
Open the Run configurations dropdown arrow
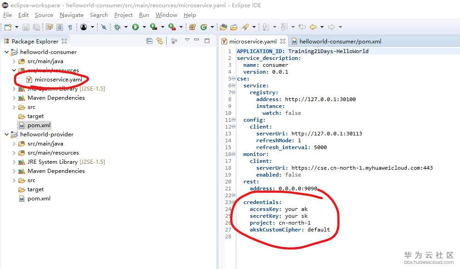click(144, 27)
